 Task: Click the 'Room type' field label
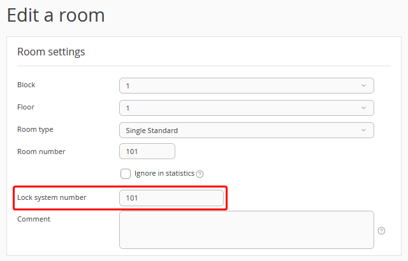point(35,129)
